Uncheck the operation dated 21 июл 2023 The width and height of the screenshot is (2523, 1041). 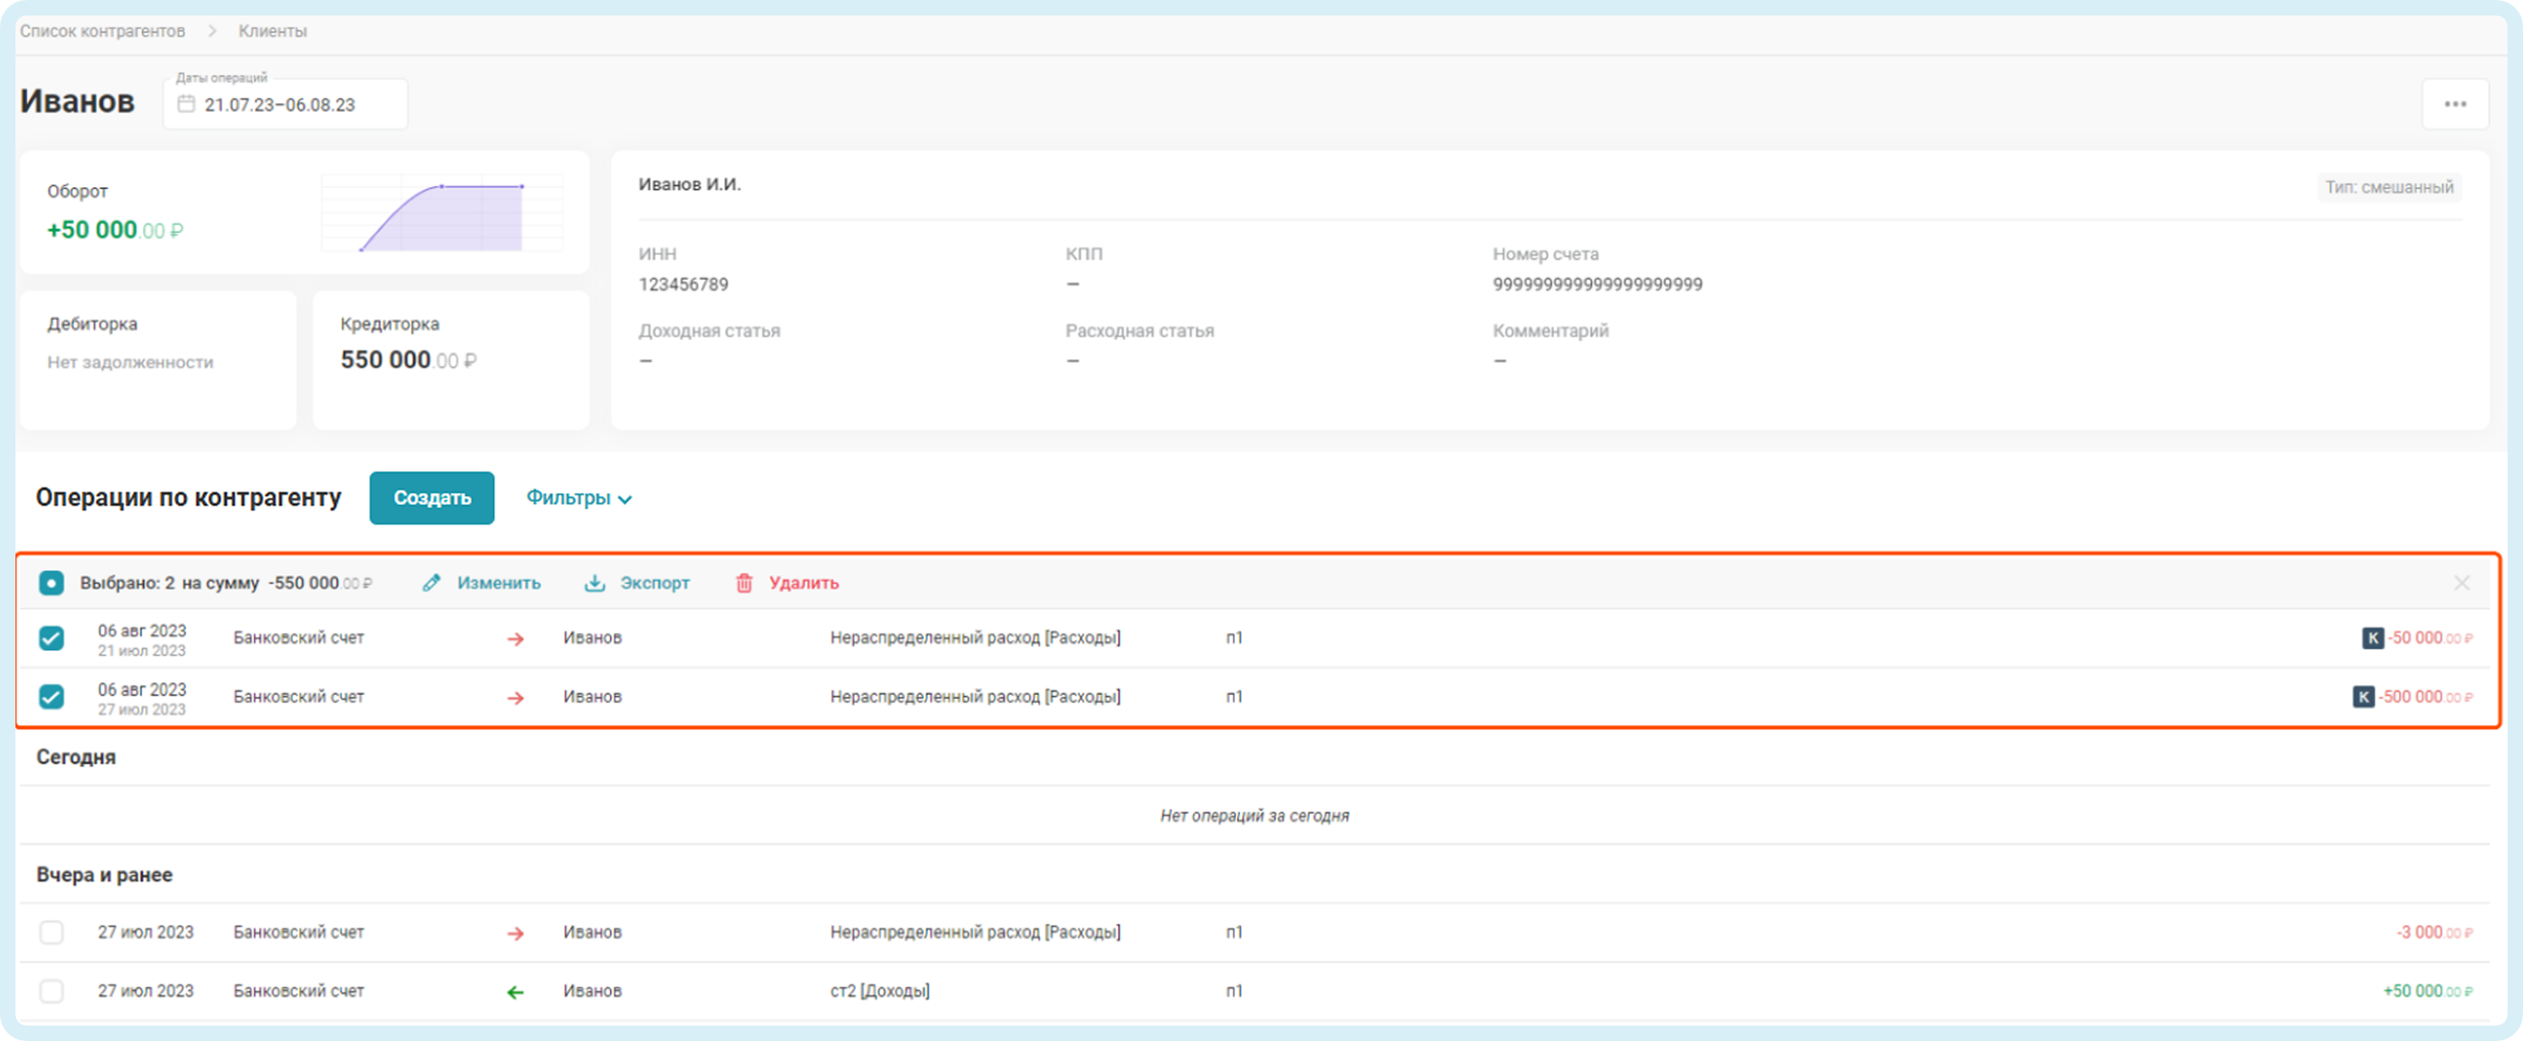pos(51,639)
